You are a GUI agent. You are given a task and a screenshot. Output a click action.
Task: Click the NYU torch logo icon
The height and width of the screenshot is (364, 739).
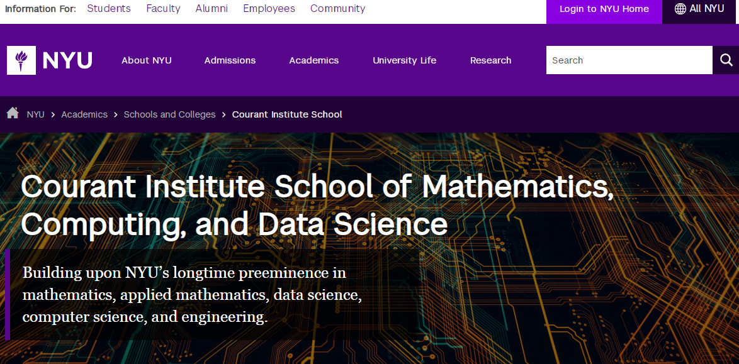[21, 60]
